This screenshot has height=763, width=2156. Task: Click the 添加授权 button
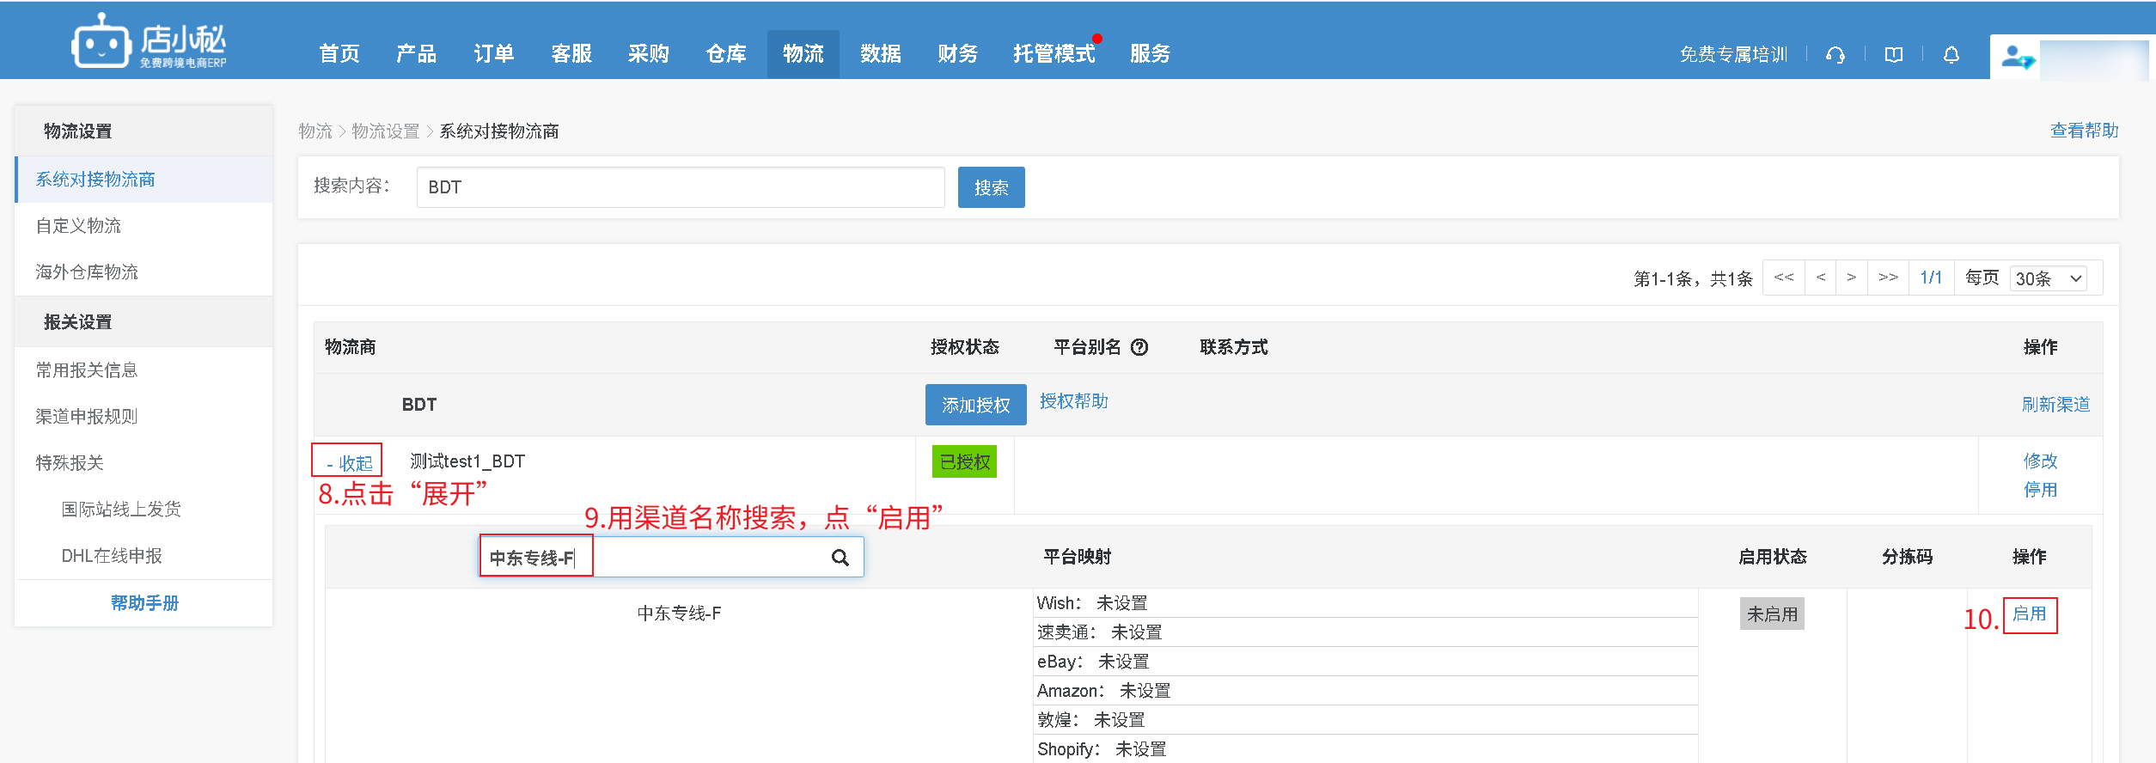point(975,405)
